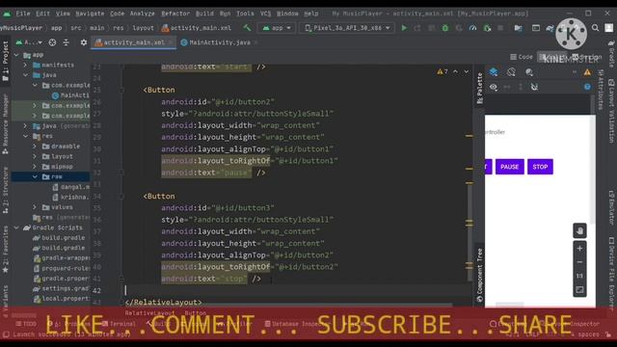
Task: Select the MainActivity class in project tree
Action: tap(70, 95)
